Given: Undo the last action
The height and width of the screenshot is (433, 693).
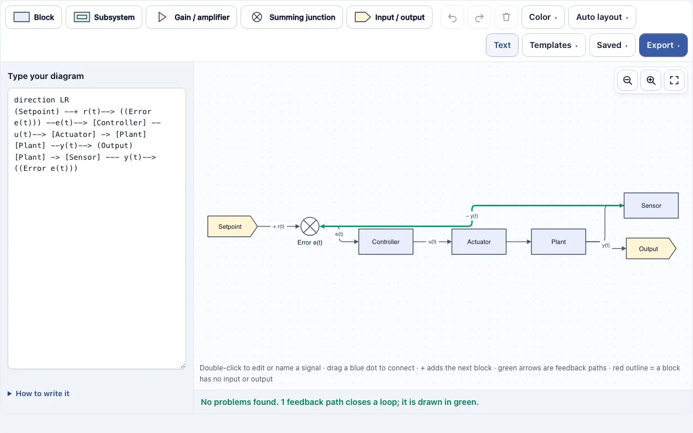Looking at the screenshot, I should tap(452, 17).
